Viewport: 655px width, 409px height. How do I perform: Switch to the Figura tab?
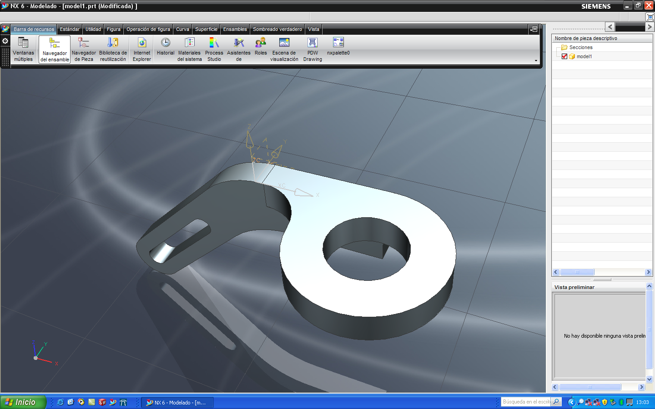click(114, 29)
